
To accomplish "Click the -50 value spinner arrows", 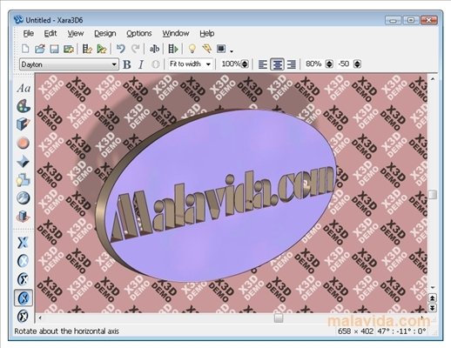I will (x=358, y=64).
